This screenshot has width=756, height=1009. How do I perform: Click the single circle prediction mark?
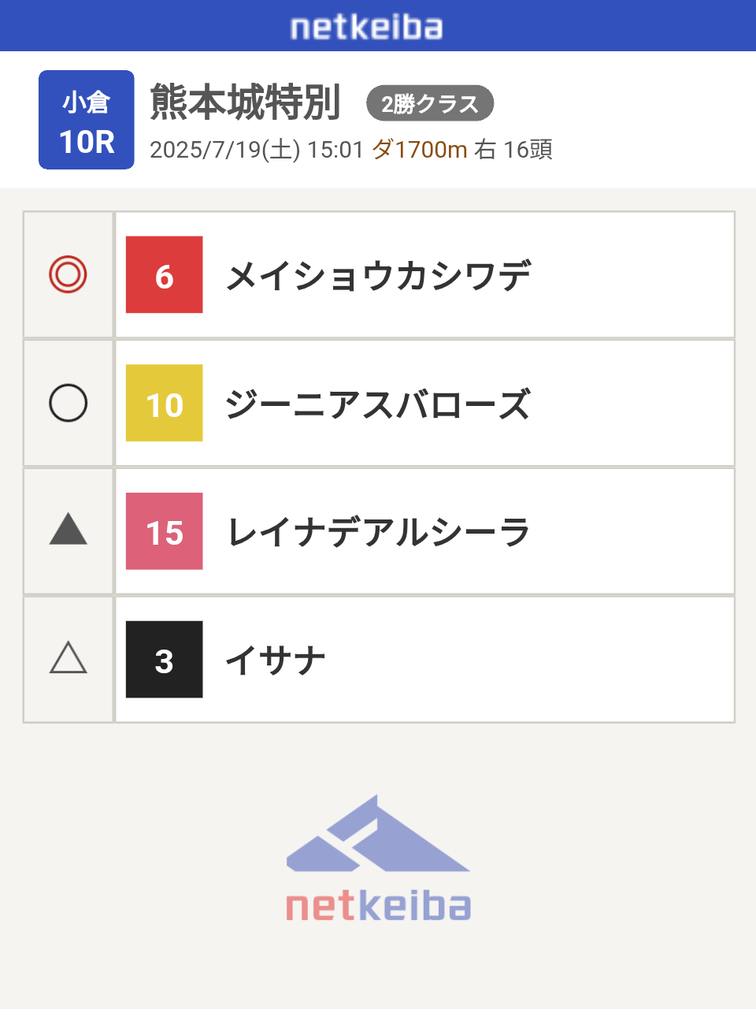[68, 403]
